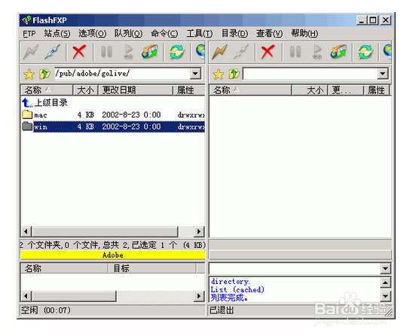This screenshot has height=336, width=410.
Task: Click the left pane Refresh icon
Action: point(177,51)
